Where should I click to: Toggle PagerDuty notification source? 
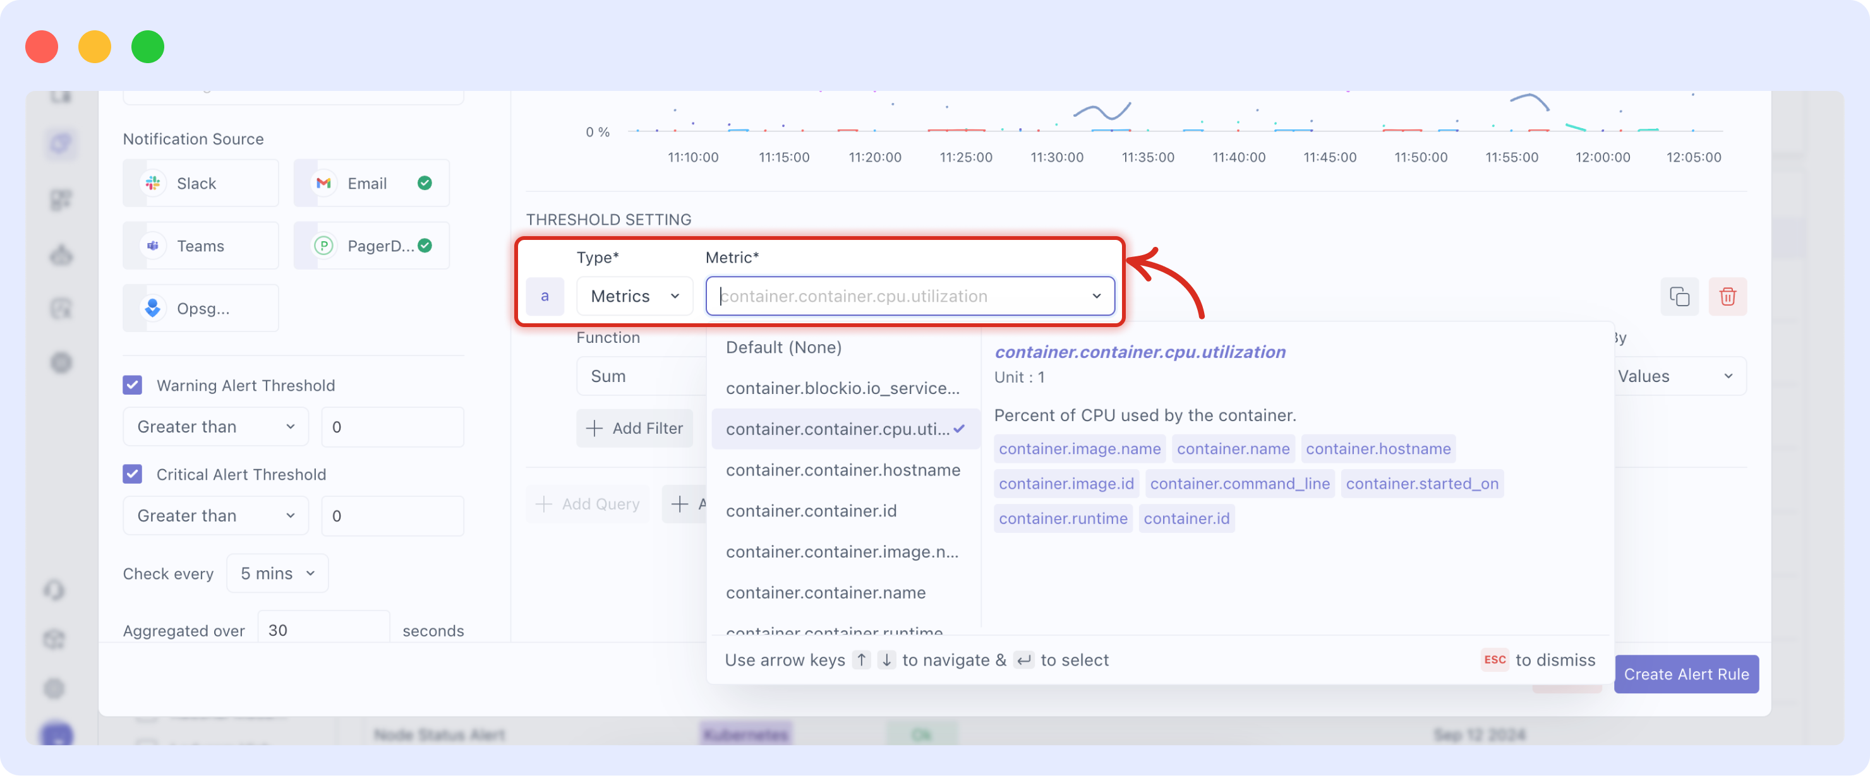click(371, 246)
